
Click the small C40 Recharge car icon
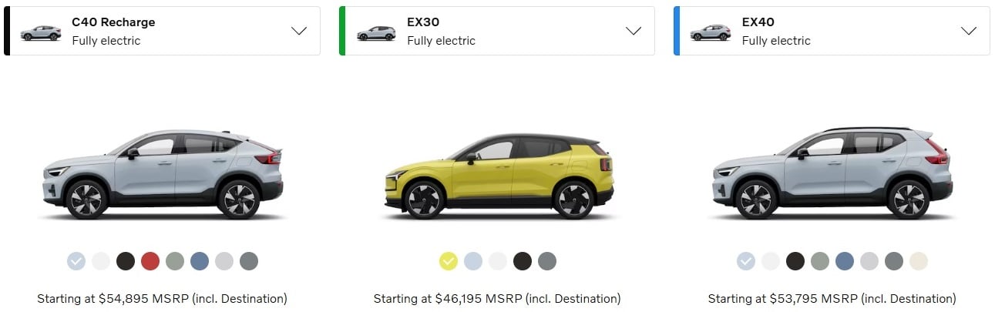41,32
